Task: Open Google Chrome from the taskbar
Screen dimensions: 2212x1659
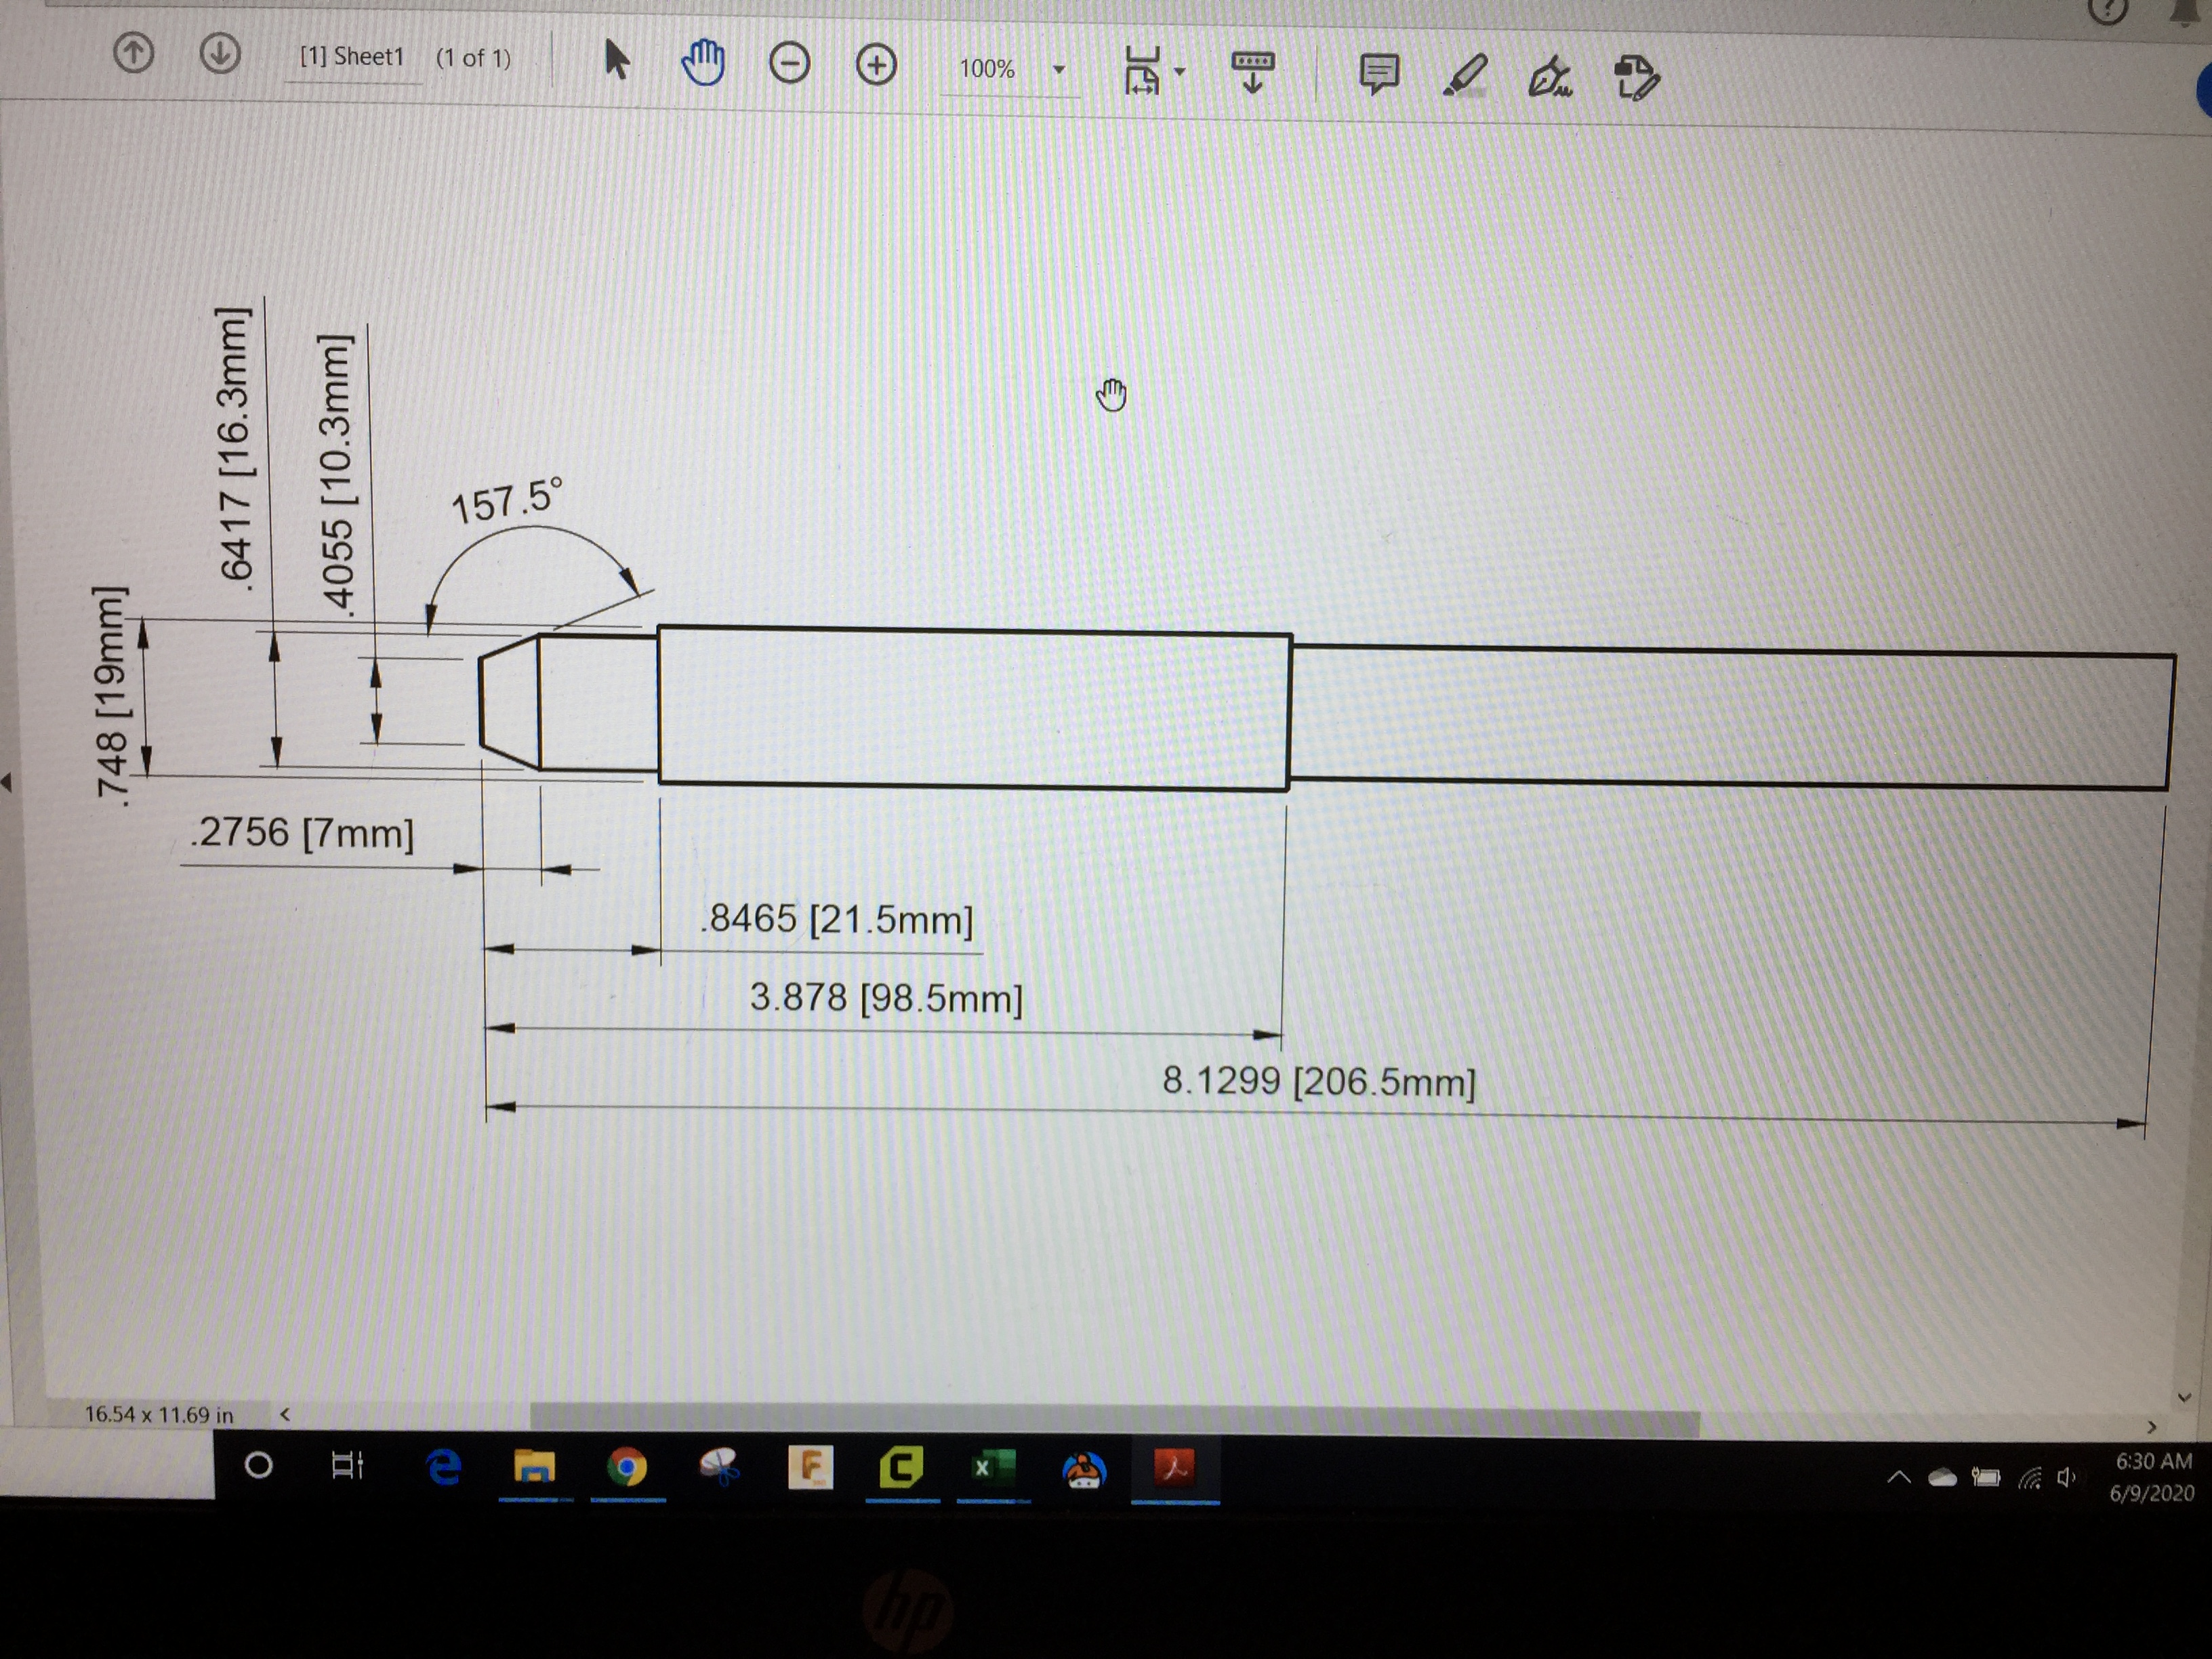Action: (627, 1468)
